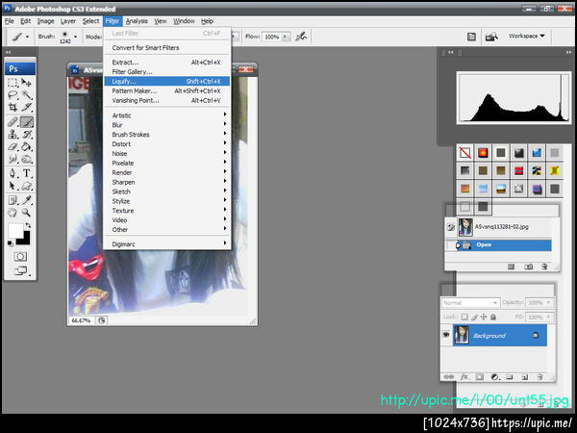Swap foreground and background colors
This screenshot has width=577, height=433.
28,225
